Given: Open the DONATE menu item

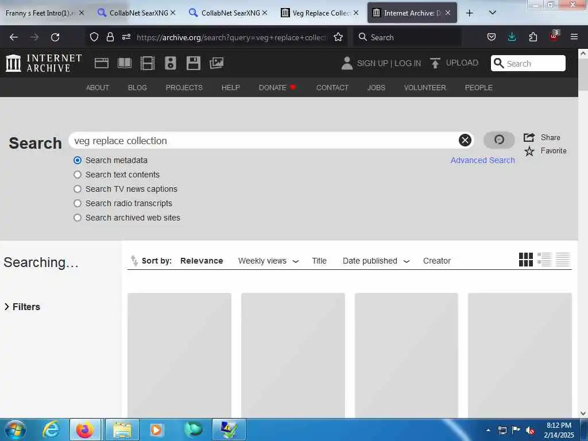Looking at the screenshot, I should click(277, 87).
